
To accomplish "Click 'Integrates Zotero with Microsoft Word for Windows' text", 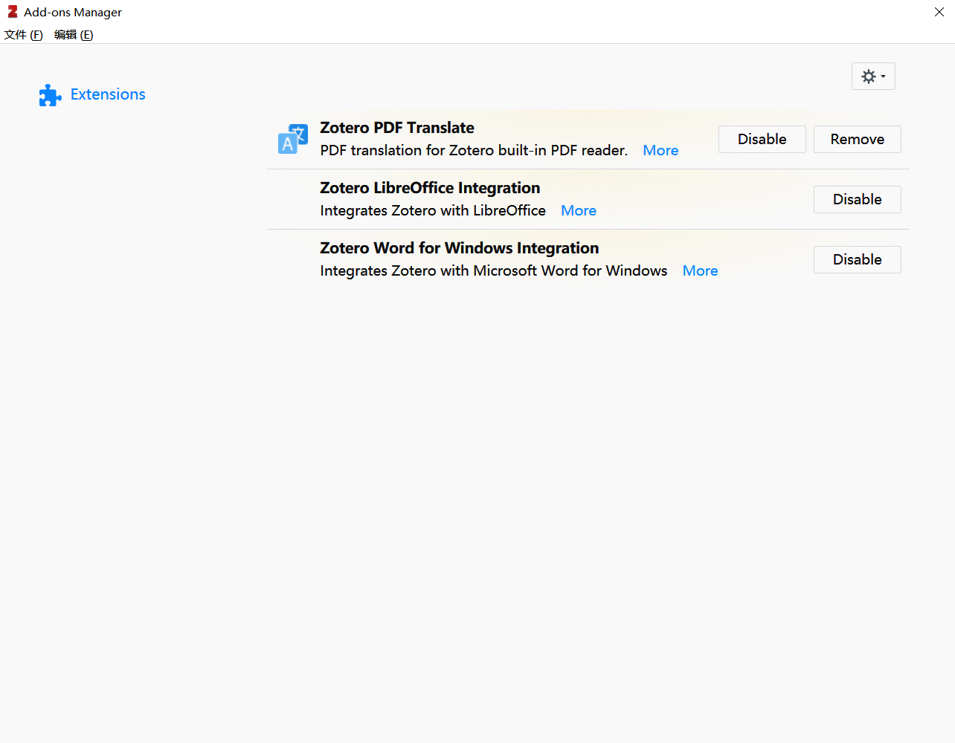I will coord(494,271).
